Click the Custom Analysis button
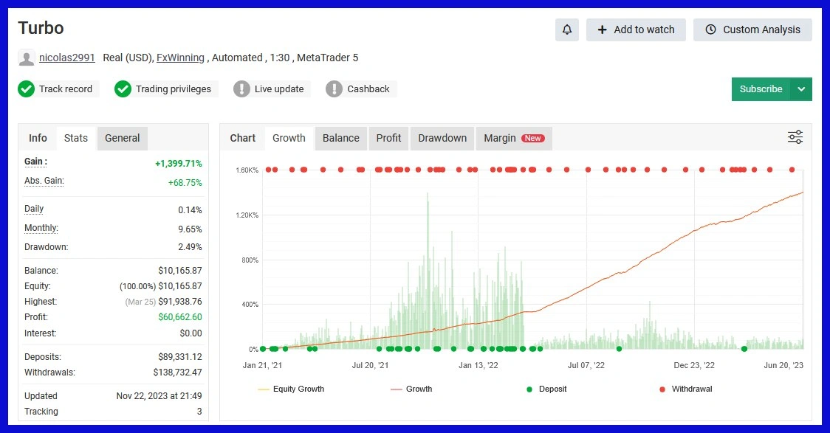Screen dimensions: 830x433 752,30
